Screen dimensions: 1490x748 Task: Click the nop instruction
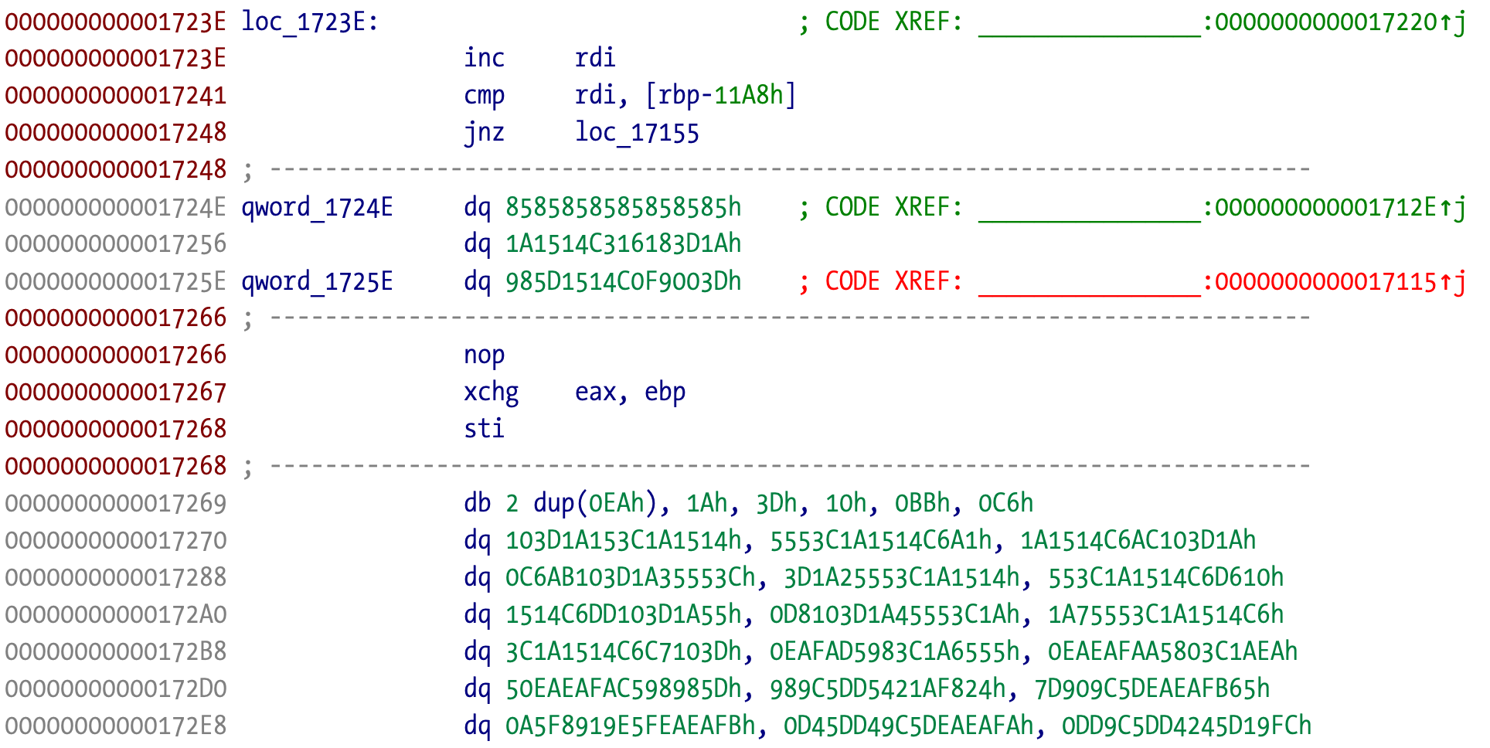click(484, 355)
